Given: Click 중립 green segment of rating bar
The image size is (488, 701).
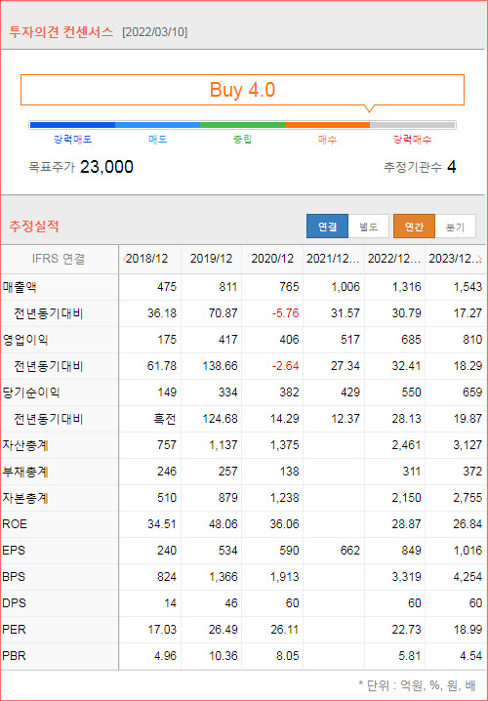Looking at the screenshot, I should click(242, 125).
